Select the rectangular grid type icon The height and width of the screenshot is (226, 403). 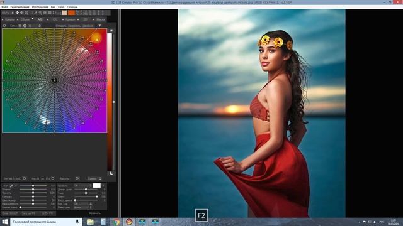pyautogui.click(x=20, y=26)
